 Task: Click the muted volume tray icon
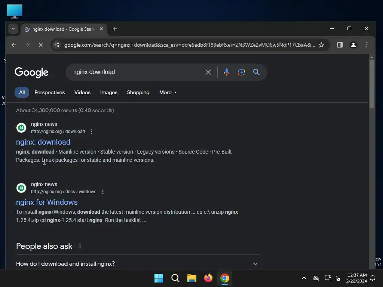pyautogui.click(x=337, y=278)
